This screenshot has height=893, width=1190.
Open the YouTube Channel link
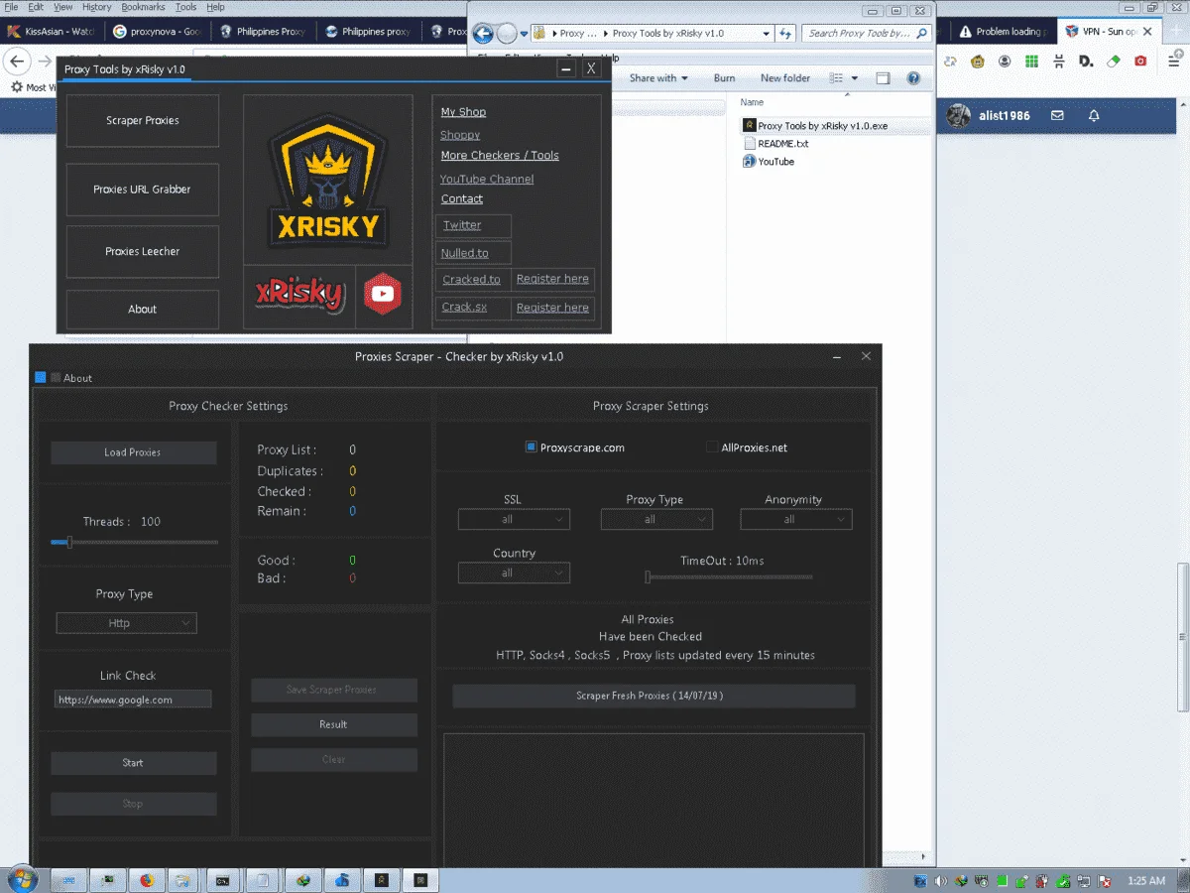[487, 180]
